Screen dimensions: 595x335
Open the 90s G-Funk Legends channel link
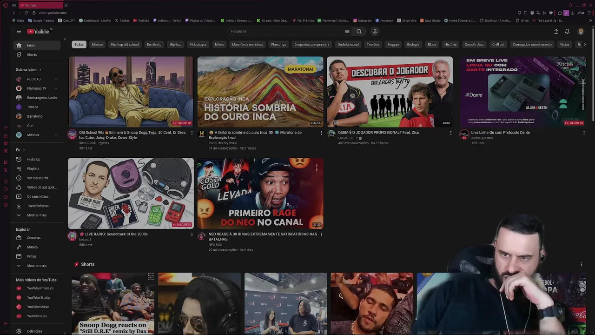tap(94, 143)
